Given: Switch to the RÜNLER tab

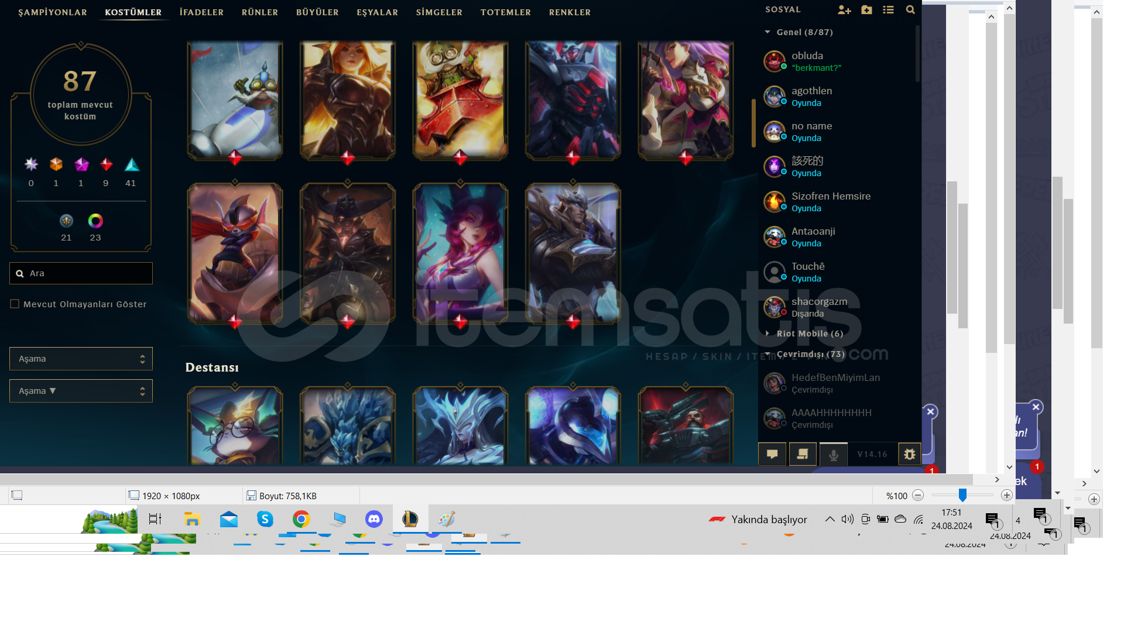Looking at the screenshot, I should click(x=260, y=12).
